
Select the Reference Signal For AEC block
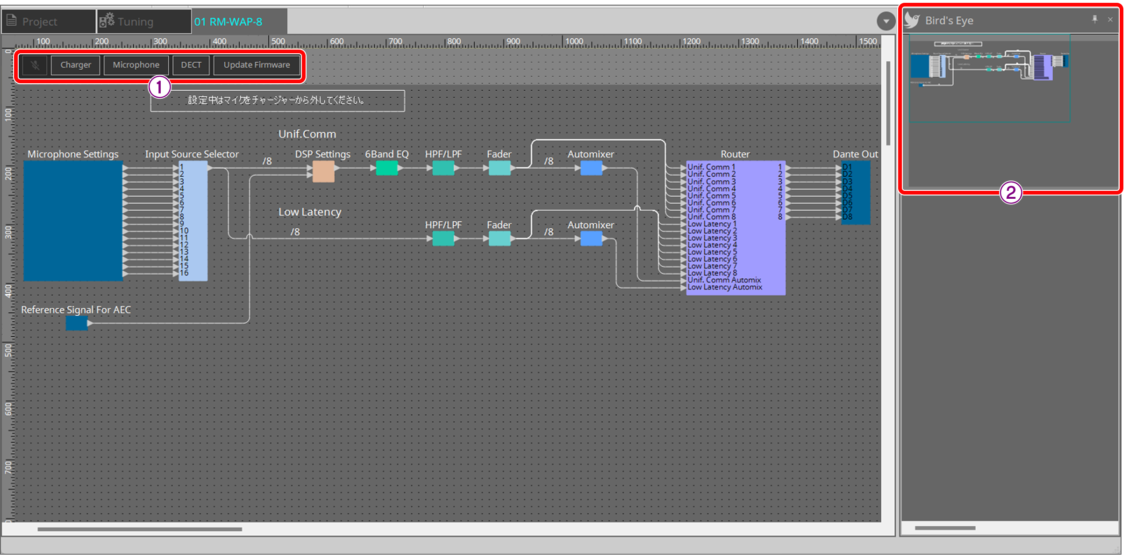coord(76,322)
